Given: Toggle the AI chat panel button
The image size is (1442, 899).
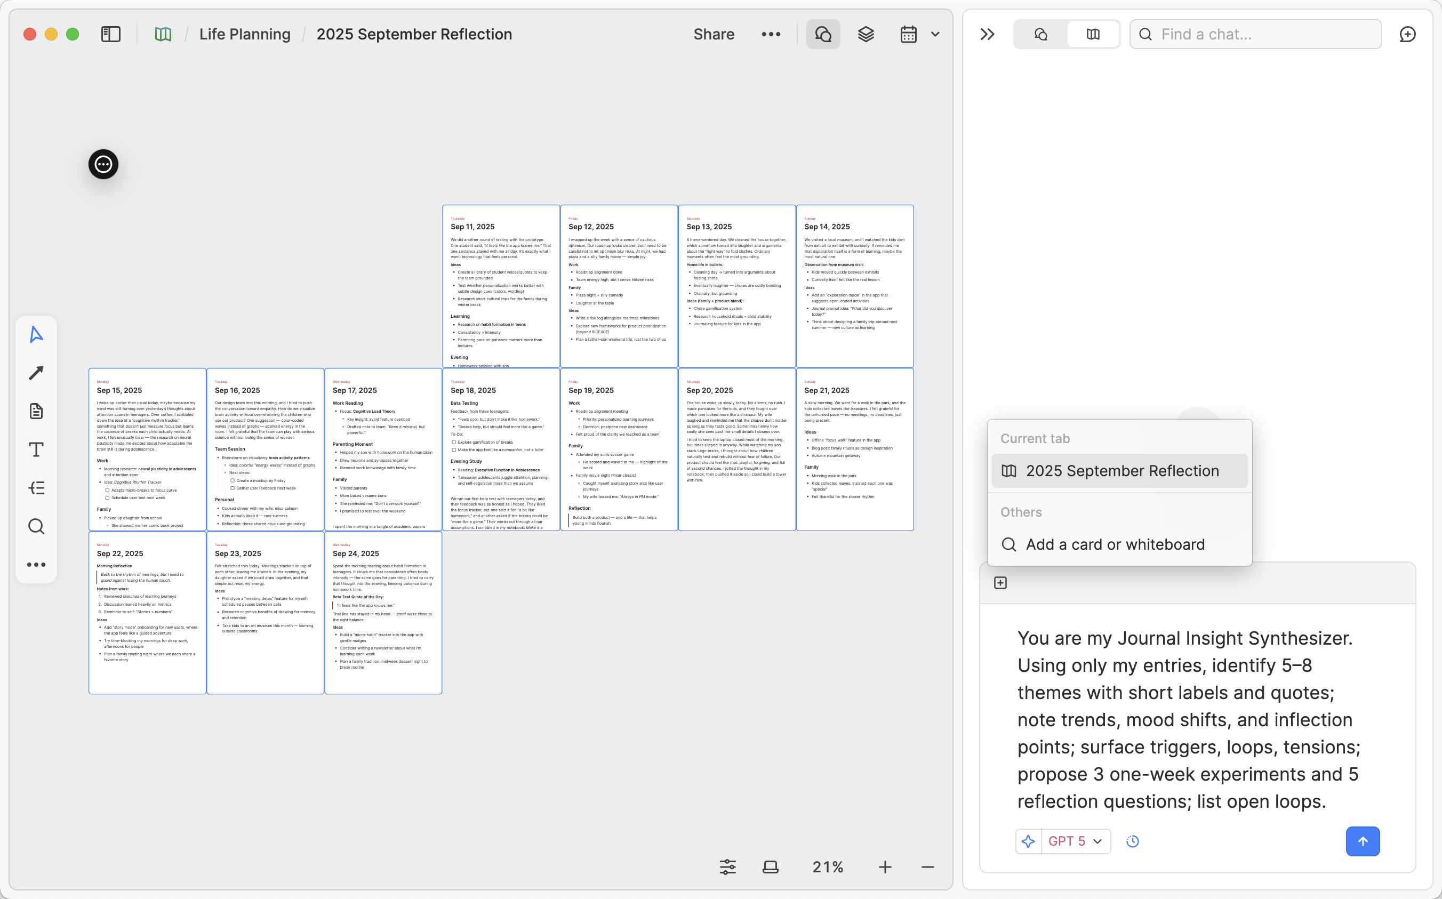Looking at the screenshot, I should 823,35.
